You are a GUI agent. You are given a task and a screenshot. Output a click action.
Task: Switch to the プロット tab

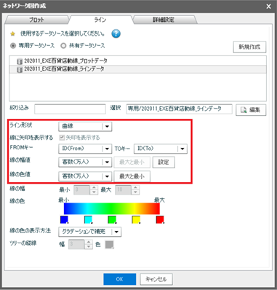tap(37, 20)
